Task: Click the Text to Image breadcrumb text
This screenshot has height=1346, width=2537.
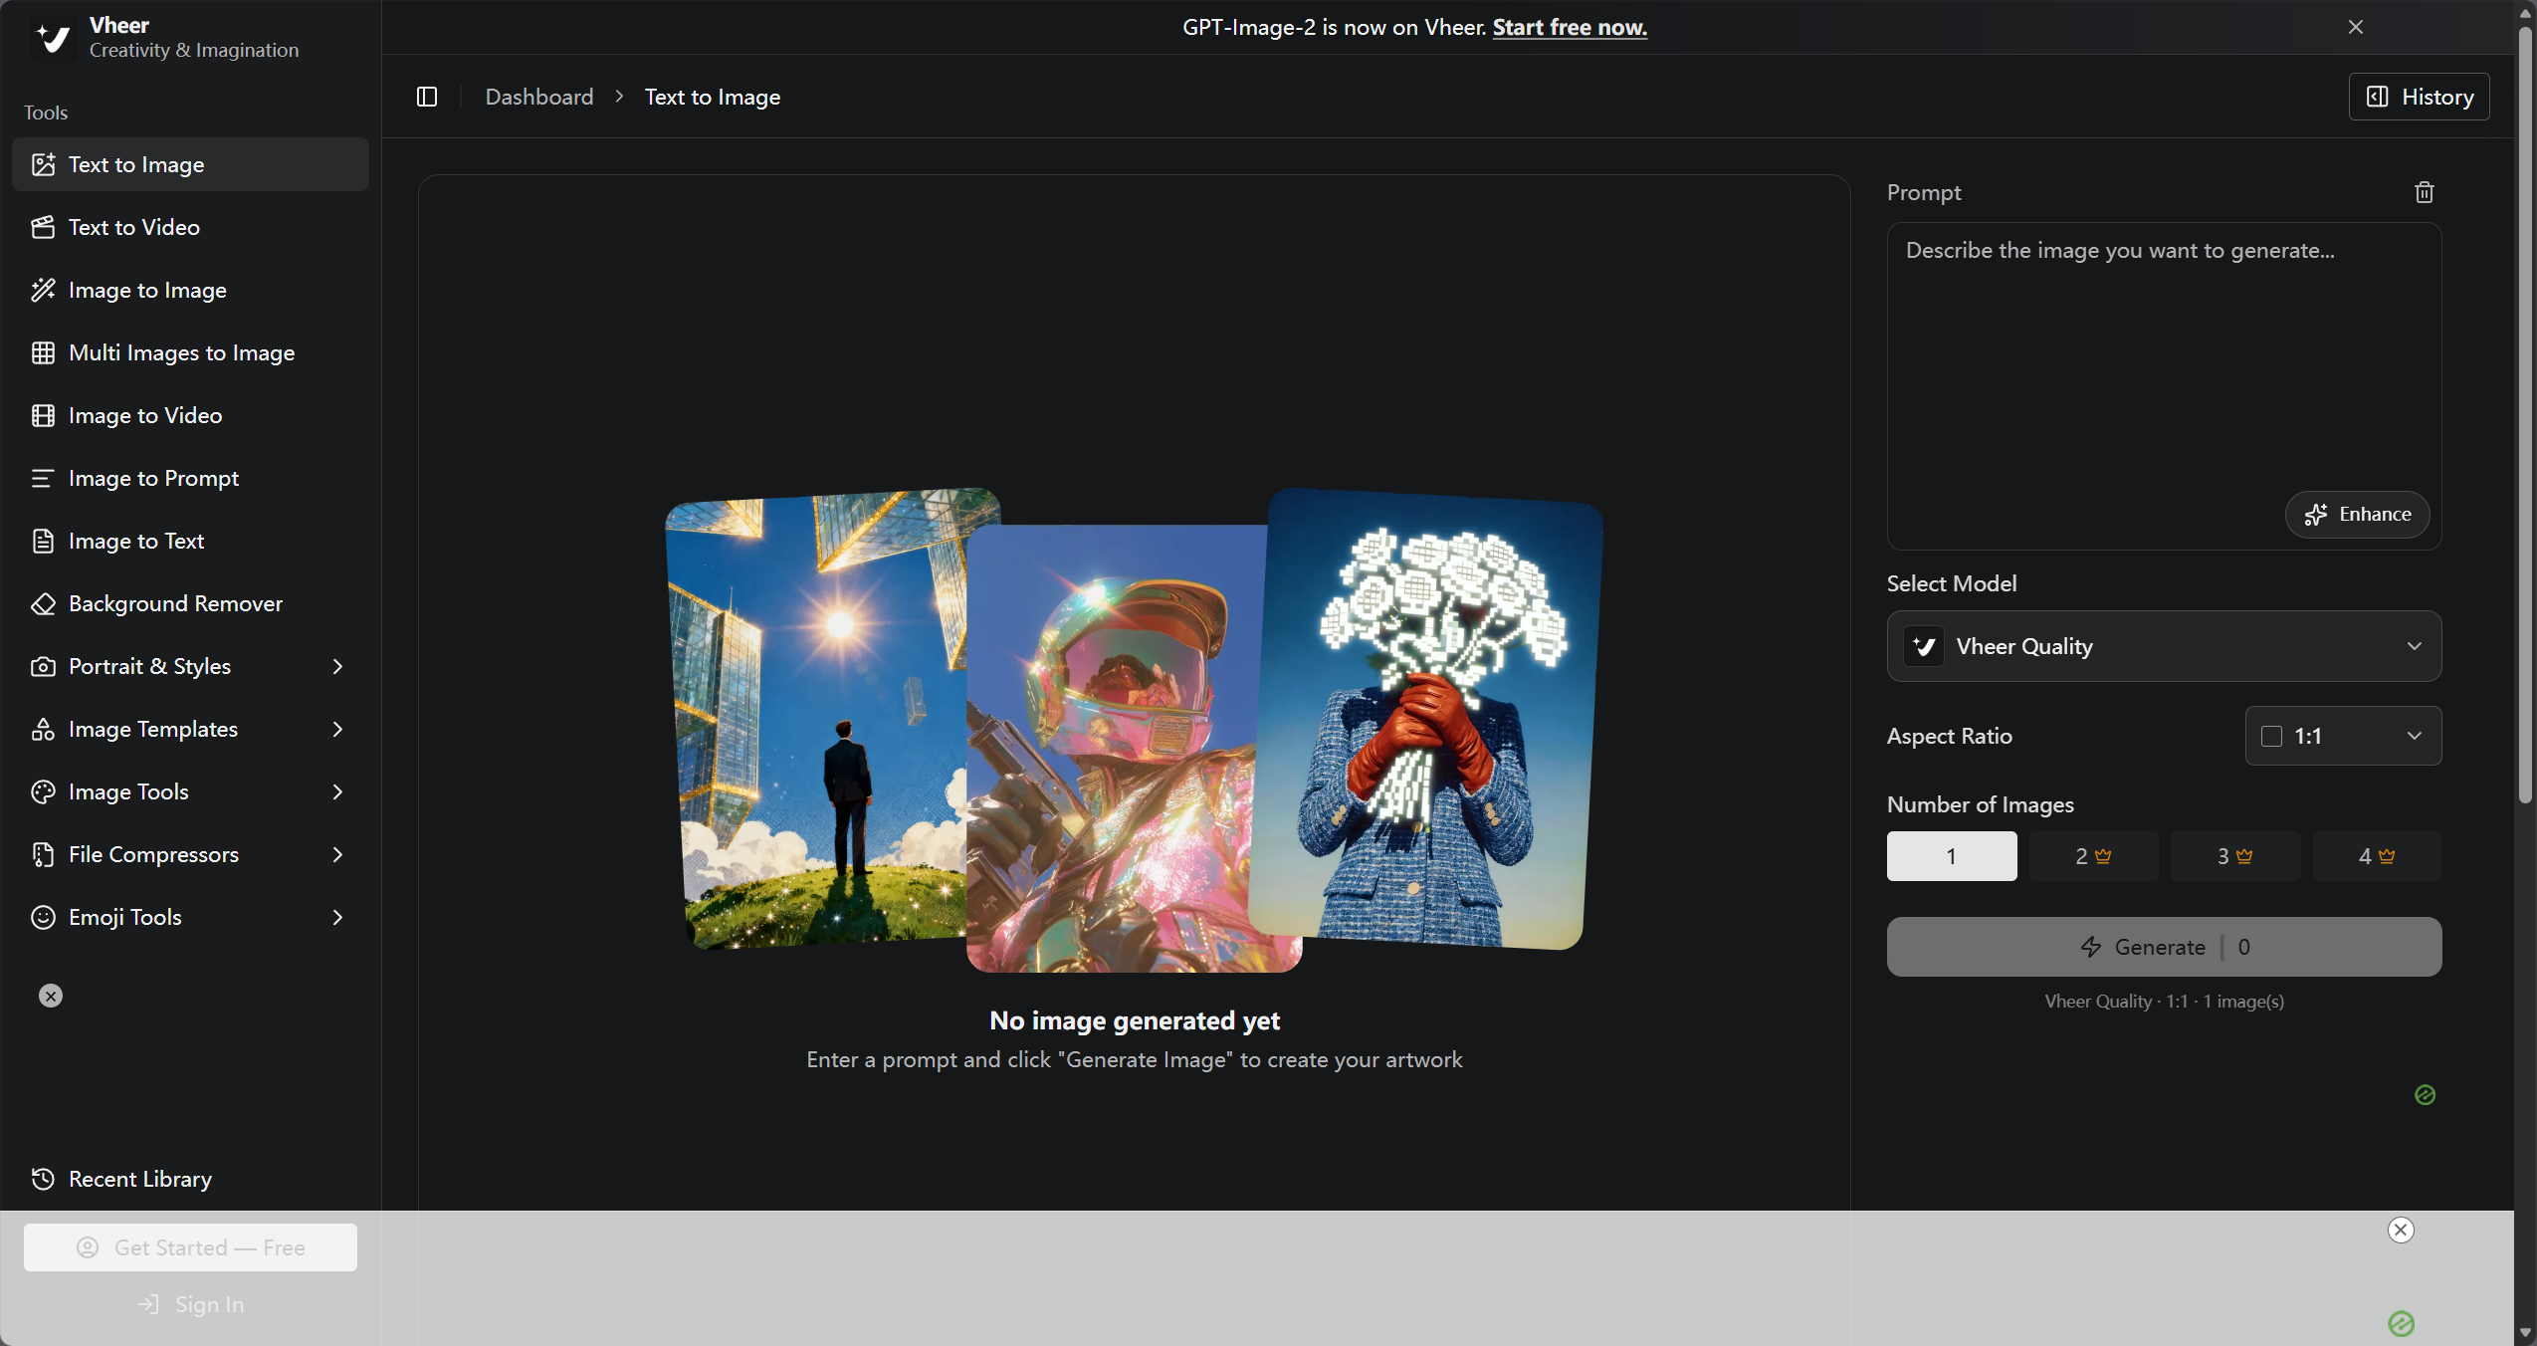Action: pyautogui.click(x=713, y=97)
